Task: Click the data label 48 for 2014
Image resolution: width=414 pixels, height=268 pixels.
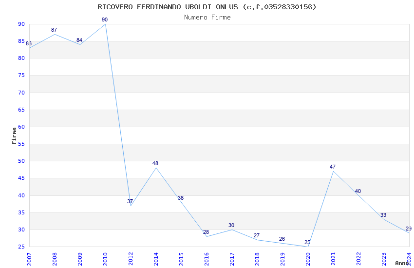Action: pyautogui.click(x=155, y=163)
